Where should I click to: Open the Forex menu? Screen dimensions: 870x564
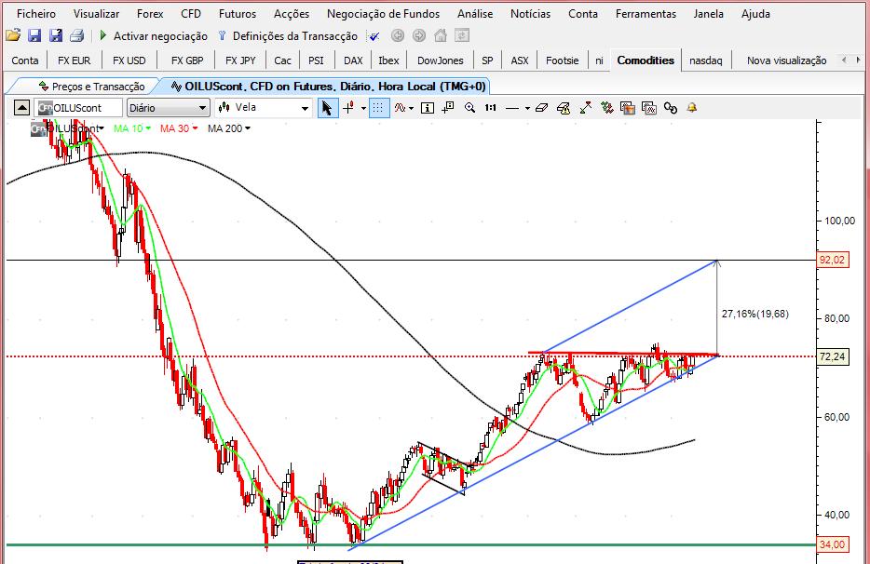(150, 14)
